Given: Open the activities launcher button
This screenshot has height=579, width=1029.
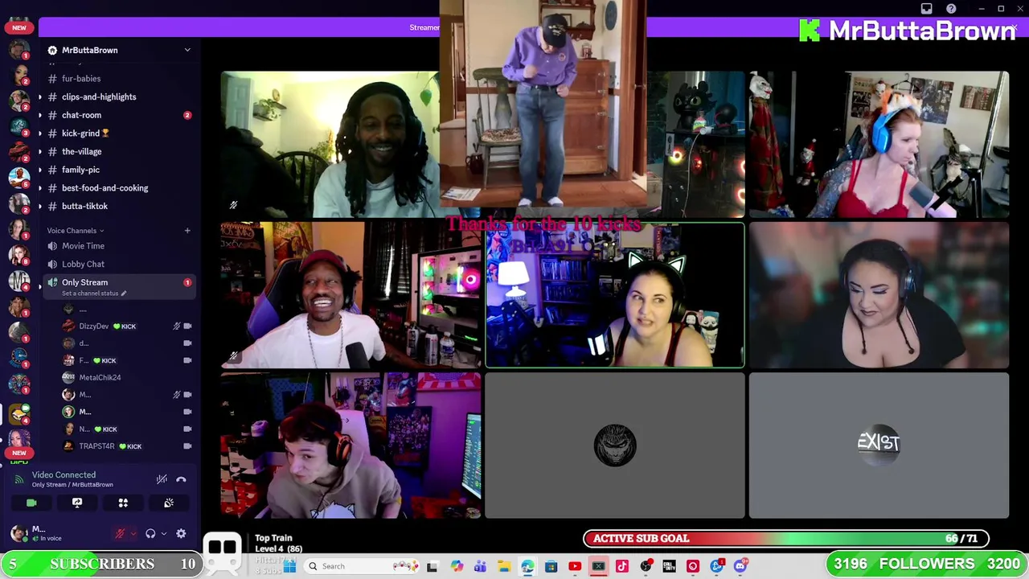Looking at the screenshot, I should [123, 503].
